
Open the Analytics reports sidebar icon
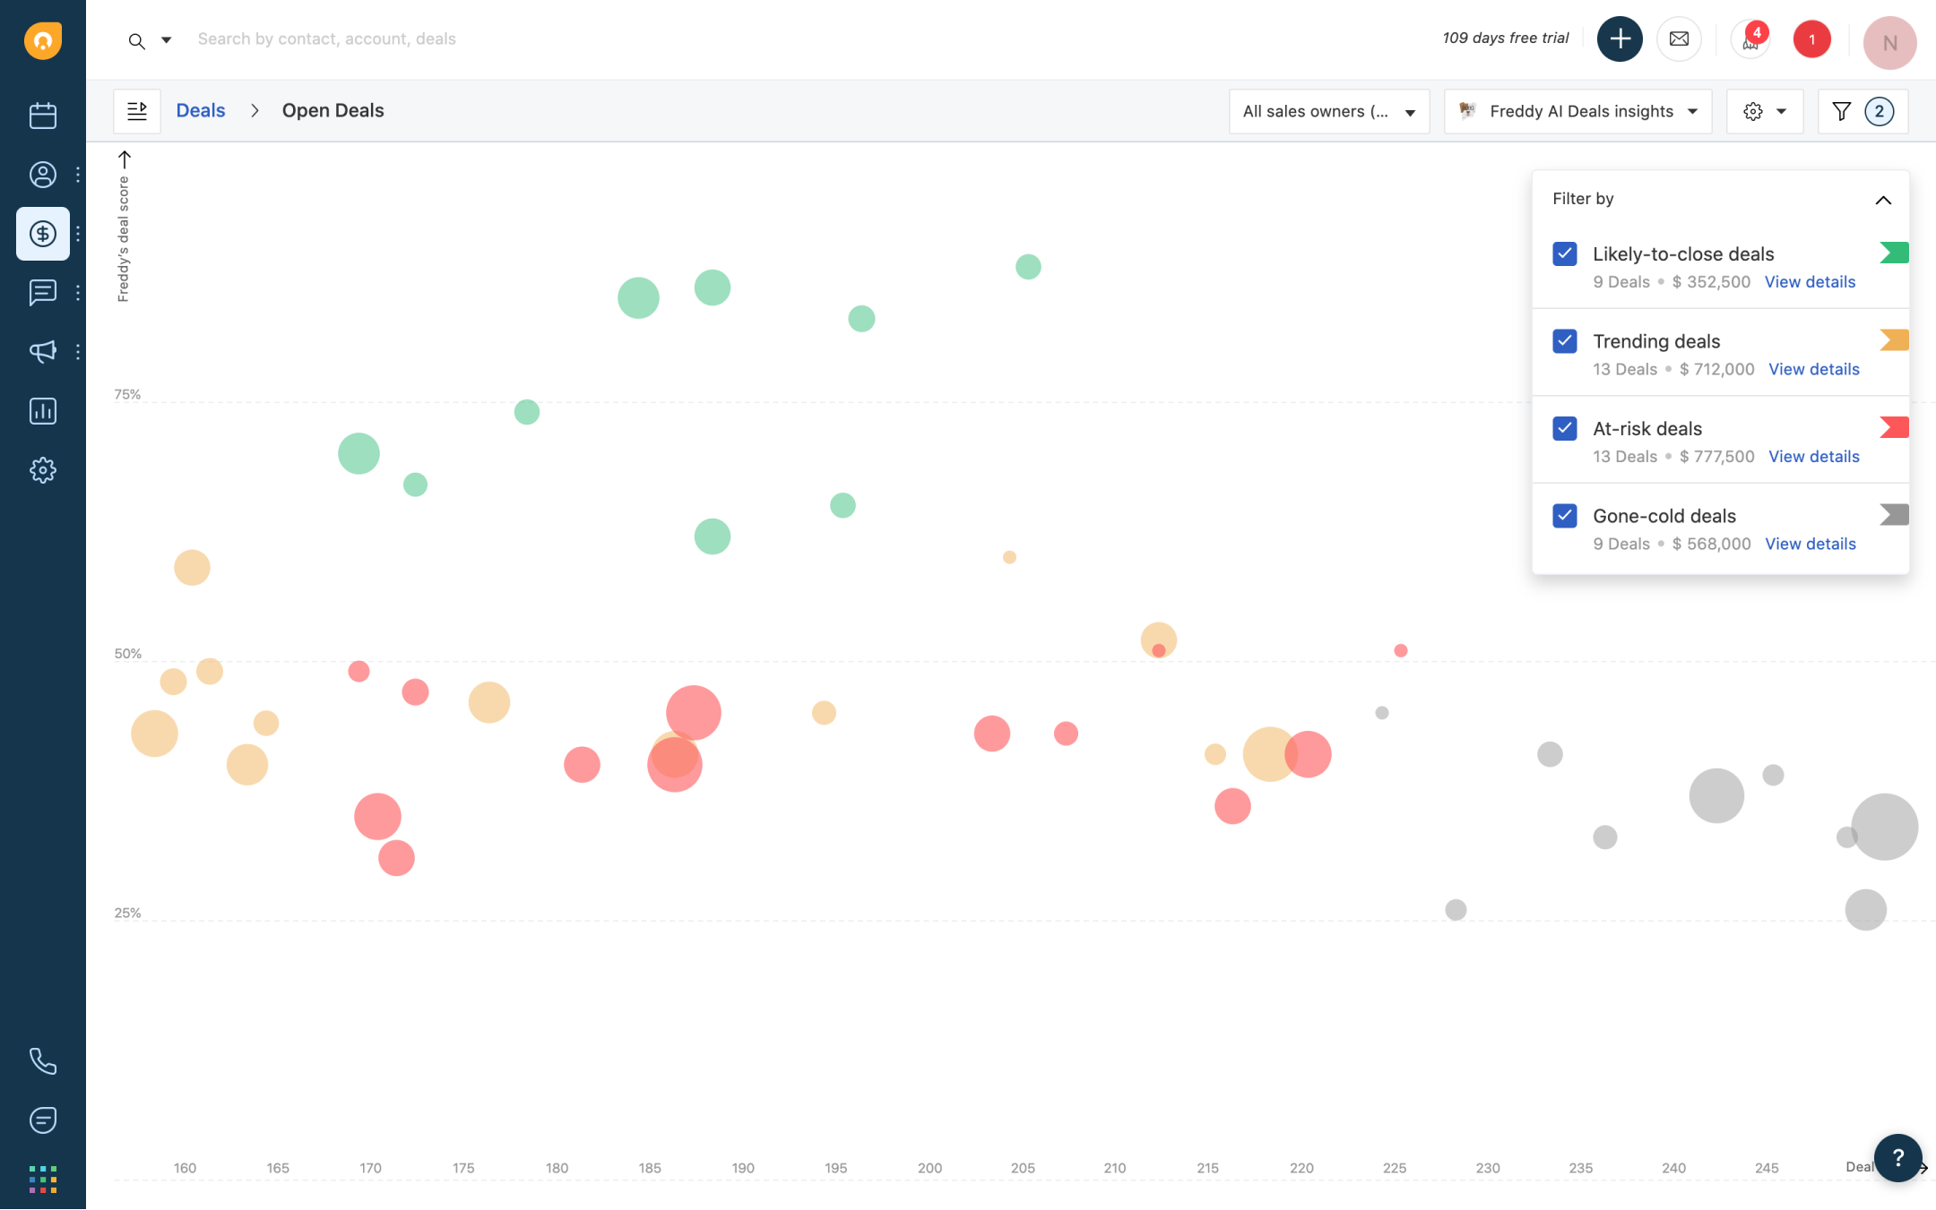[x=43, y=411]
